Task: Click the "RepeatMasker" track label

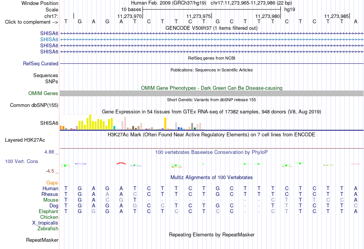Action: (x=42, y=240)
